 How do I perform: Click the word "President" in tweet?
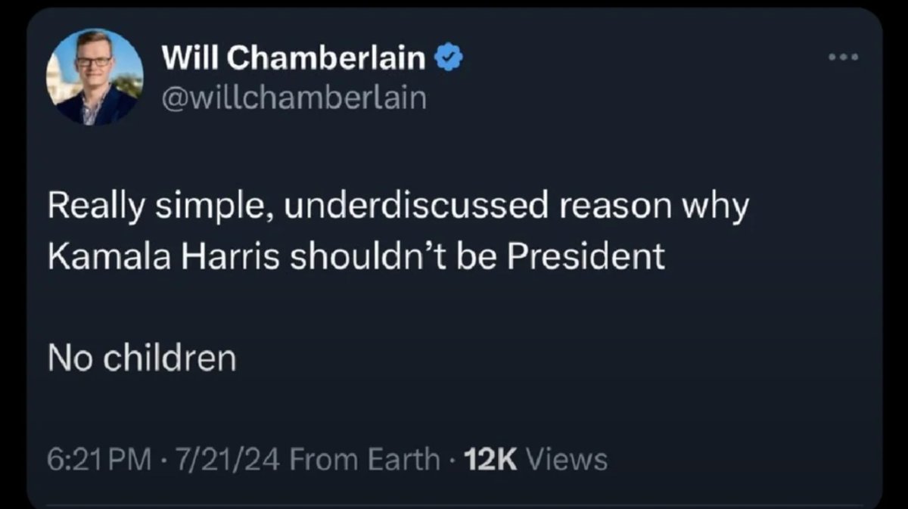click(x=586, y=257)
